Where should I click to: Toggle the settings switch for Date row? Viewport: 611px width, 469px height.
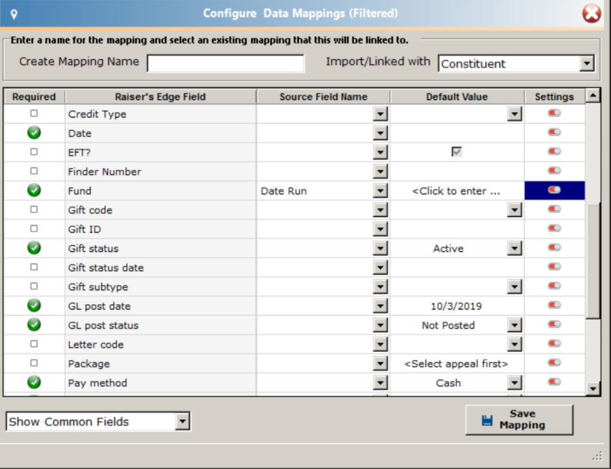coord(555,132)
